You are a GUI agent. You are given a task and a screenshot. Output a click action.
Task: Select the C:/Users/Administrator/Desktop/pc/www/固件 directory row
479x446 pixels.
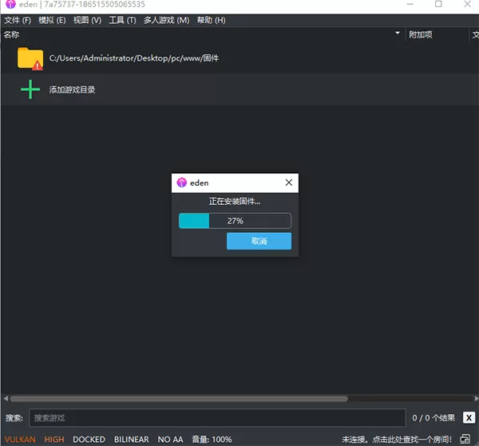(x=239, y=58)
